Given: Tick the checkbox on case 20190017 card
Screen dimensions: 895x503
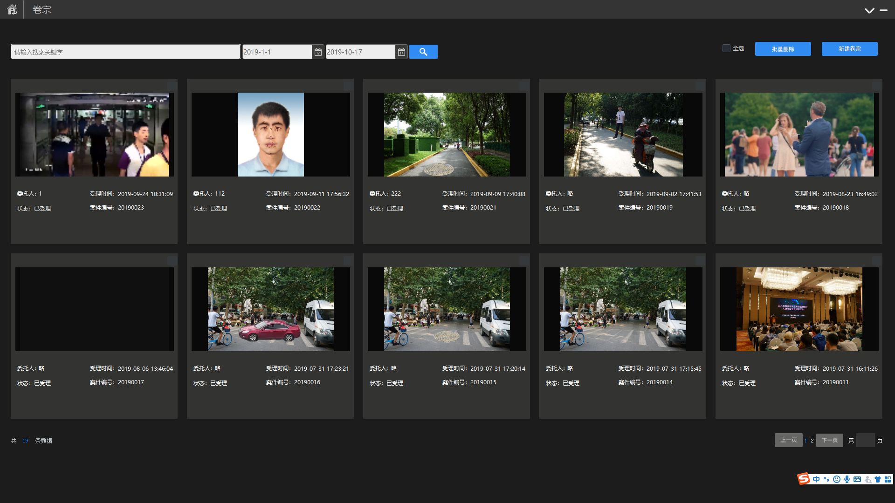Looking at the screenshot, I should click(x=172, y=260).
